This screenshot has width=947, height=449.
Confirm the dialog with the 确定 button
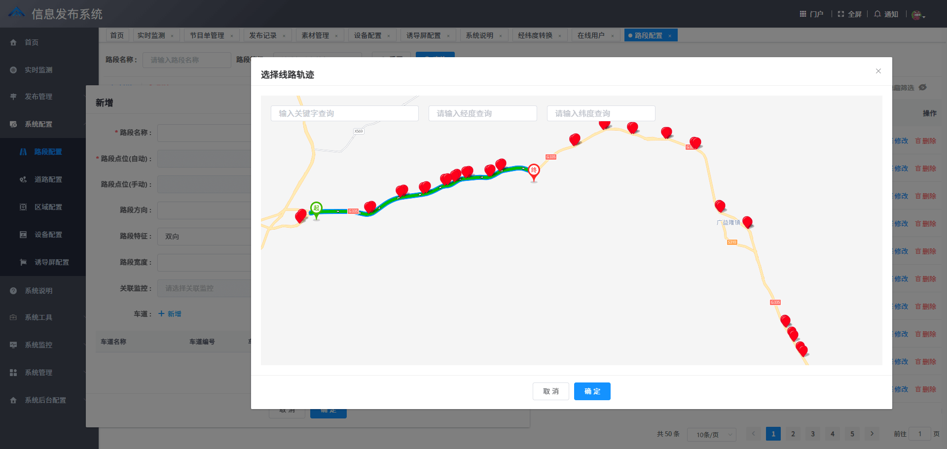point(592,391)
